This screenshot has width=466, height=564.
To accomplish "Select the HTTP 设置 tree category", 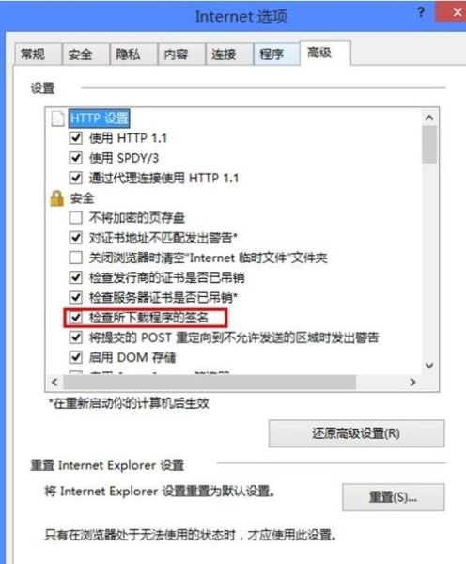I will click(99, 118).
